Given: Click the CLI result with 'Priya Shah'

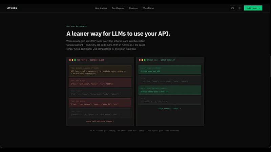Looking at the screenshot, I should [x=170, y=80].
